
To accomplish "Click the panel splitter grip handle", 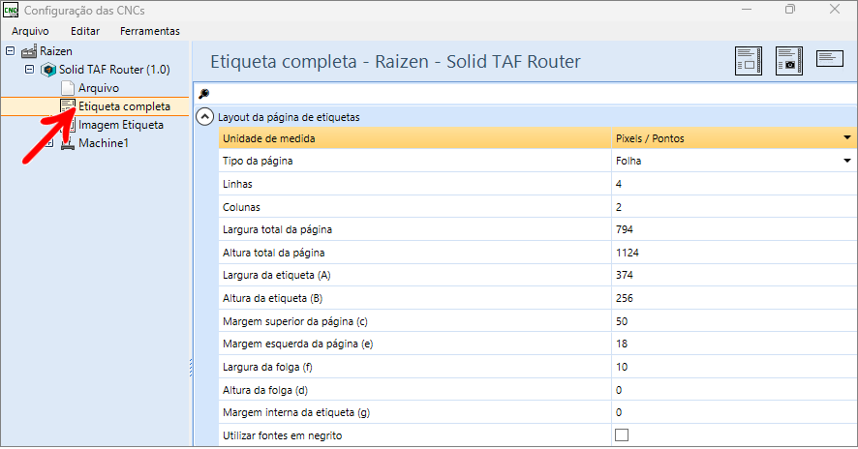I will click(191, 368).
